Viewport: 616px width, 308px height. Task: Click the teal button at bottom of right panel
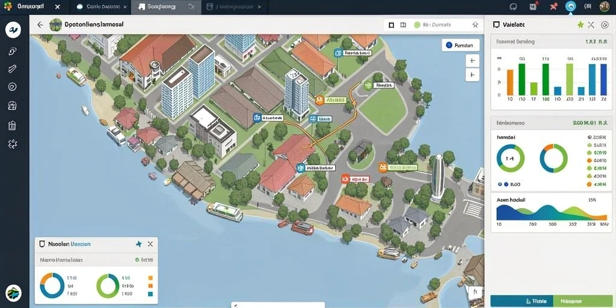coord(522,301)
